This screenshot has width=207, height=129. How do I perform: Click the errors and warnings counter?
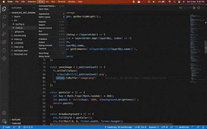[x=28, y=127]
